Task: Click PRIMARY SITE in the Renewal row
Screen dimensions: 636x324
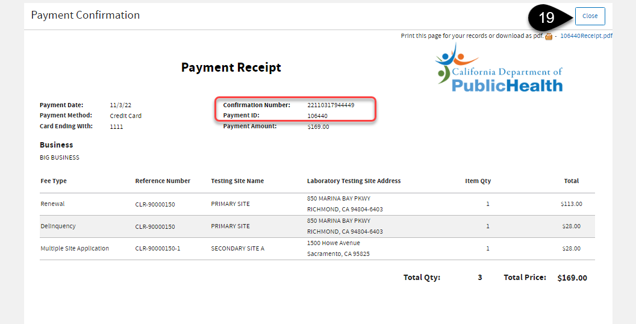Action: click(231, 204)
